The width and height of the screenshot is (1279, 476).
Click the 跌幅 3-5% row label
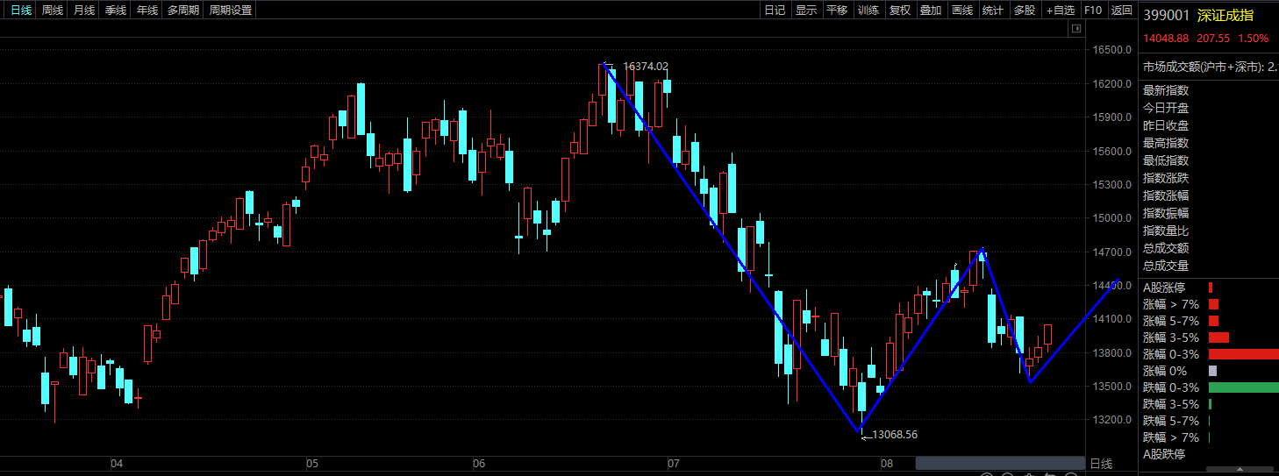tap(1170, 404)
